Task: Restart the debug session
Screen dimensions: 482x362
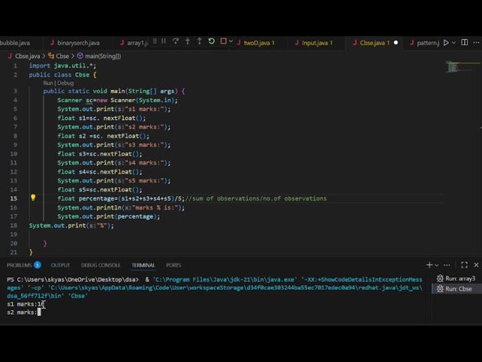Action: pos(212,41)
